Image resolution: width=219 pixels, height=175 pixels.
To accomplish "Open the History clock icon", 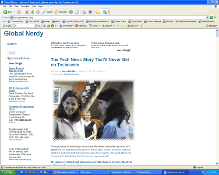I will tap(71, 12).
